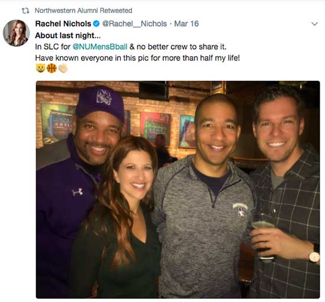Click Rachel Nichols' profile avatar

tap(16, 33)
